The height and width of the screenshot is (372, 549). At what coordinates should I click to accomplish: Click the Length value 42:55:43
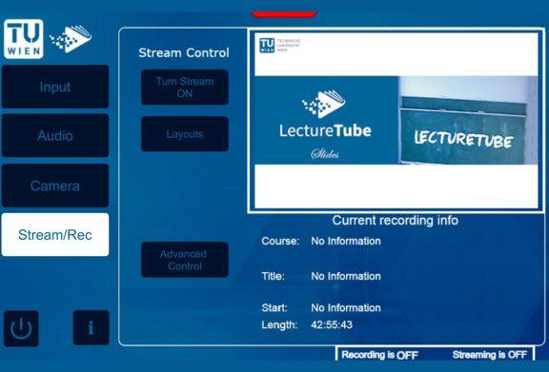pyautogui.click(x=332, y=324)
